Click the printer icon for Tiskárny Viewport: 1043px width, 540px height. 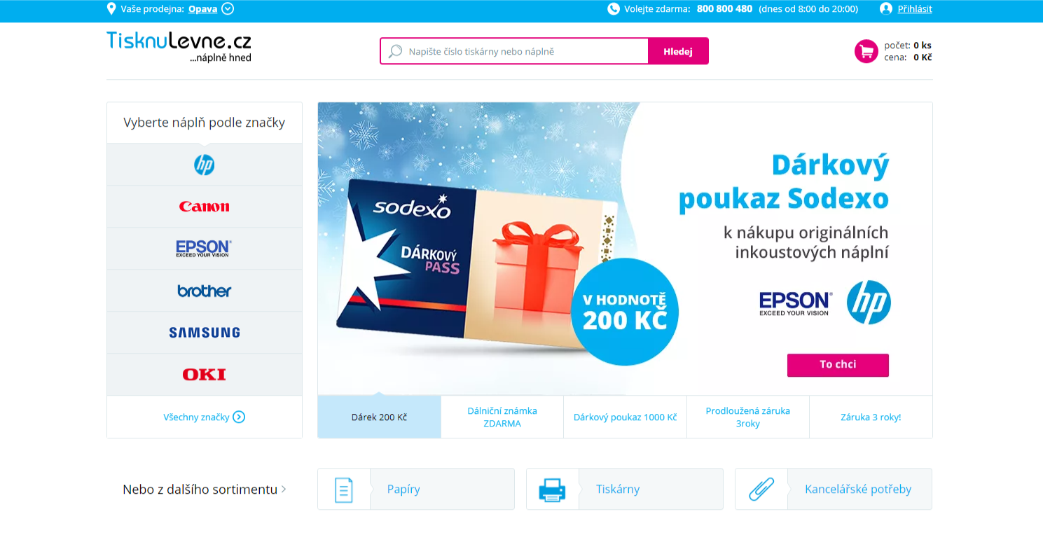pos(552,490)
